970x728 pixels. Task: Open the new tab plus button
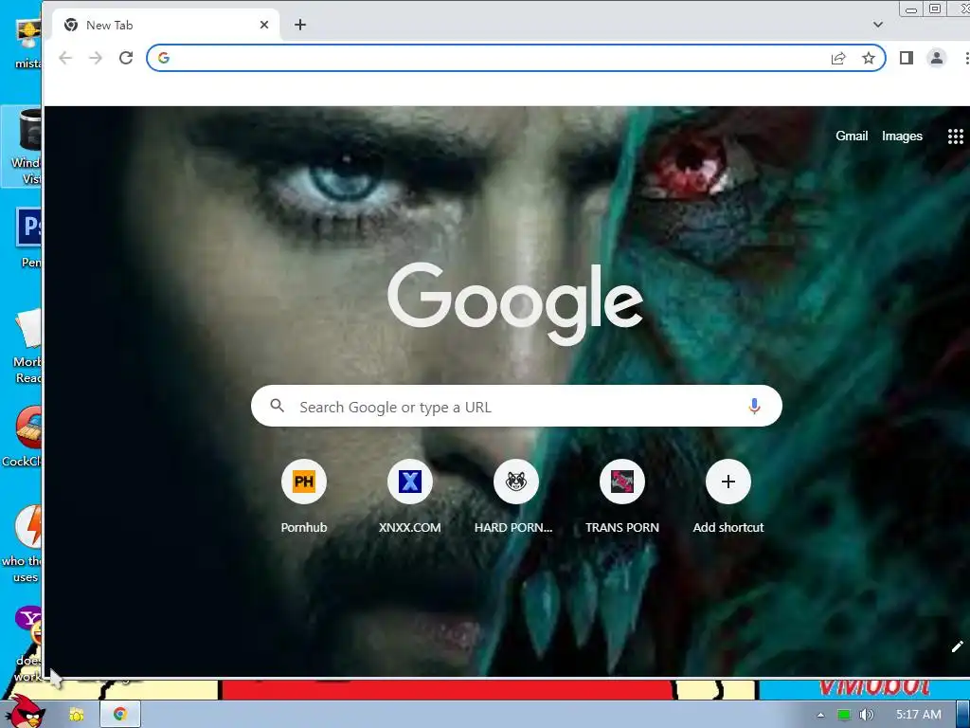[300, 25]
